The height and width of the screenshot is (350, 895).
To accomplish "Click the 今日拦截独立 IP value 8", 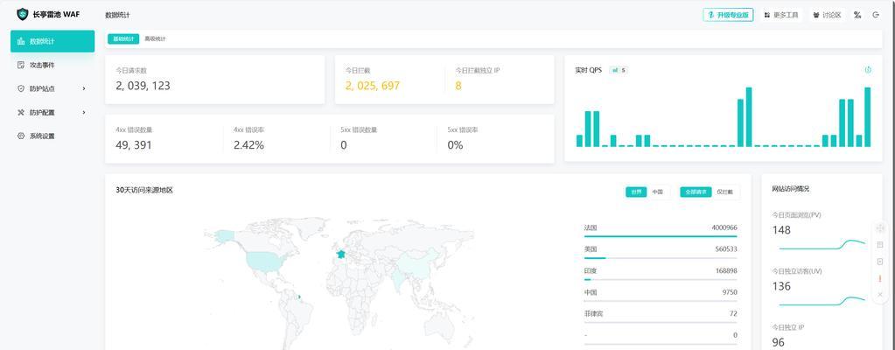I will click(458, 86).
